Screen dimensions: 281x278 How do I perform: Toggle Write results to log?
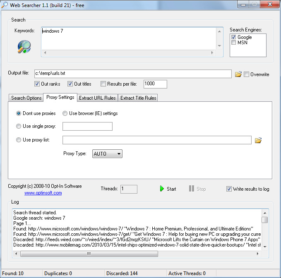(x=229, y=189)
